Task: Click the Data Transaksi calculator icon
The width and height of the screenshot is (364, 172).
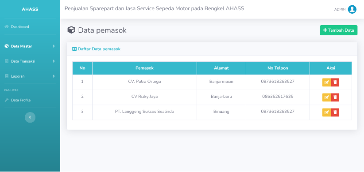Action: 7,61
